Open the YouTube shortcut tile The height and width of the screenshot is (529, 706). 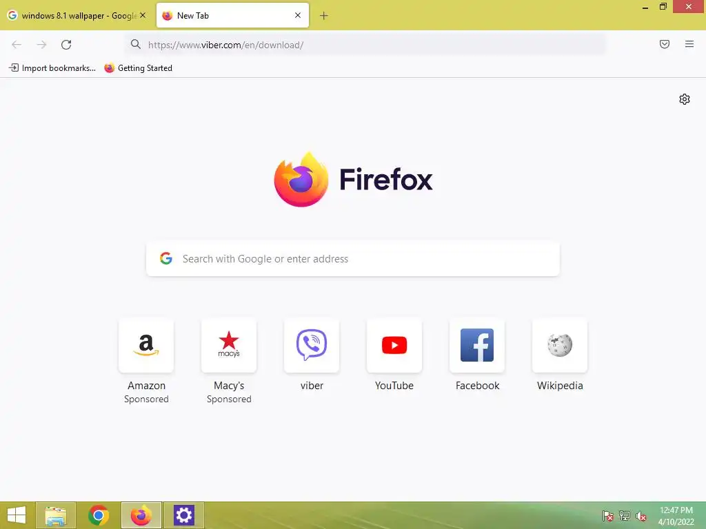[394, 346]
